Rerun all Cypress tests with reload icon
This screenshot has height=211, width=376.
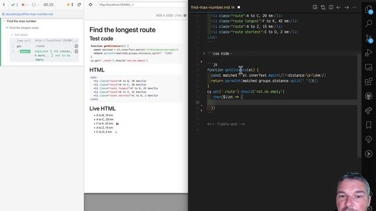click(x=79, y=5)
